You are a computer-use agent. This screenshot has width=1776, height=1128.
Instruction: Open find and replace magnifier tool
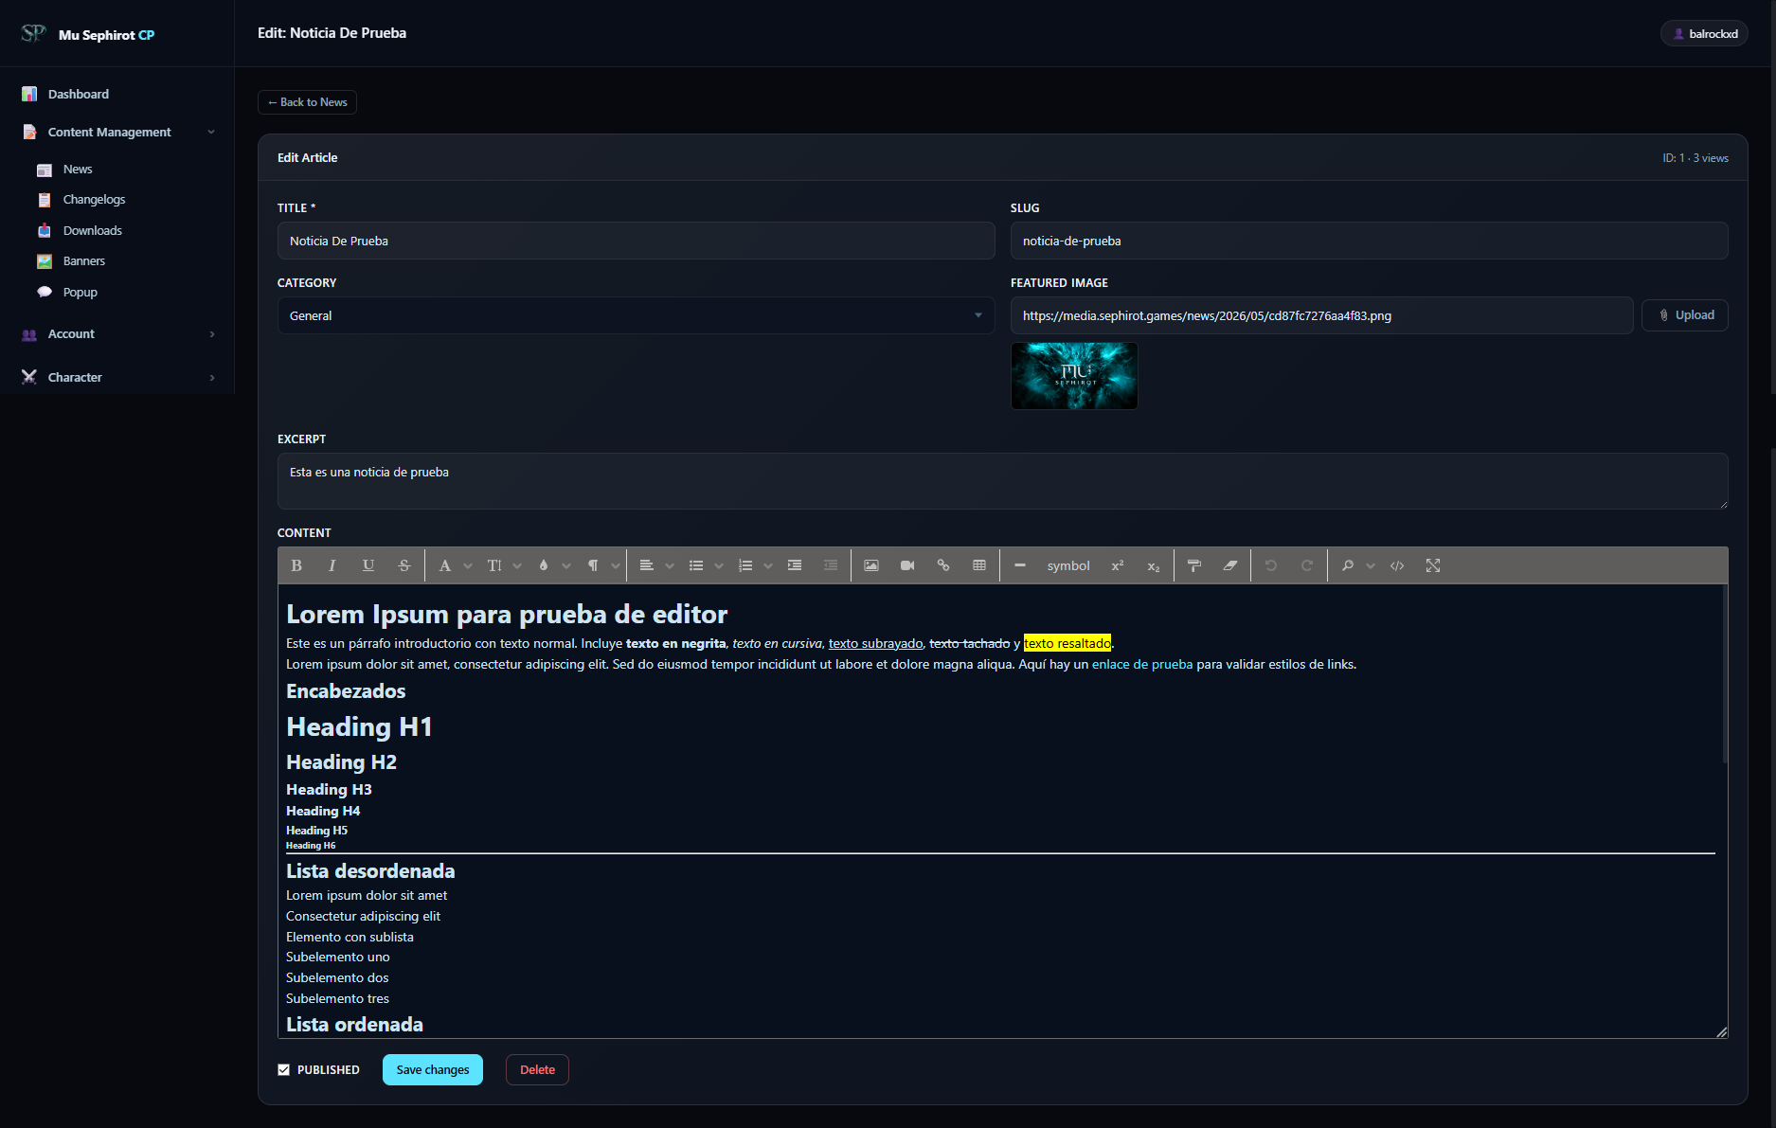tap(1348, 565)
